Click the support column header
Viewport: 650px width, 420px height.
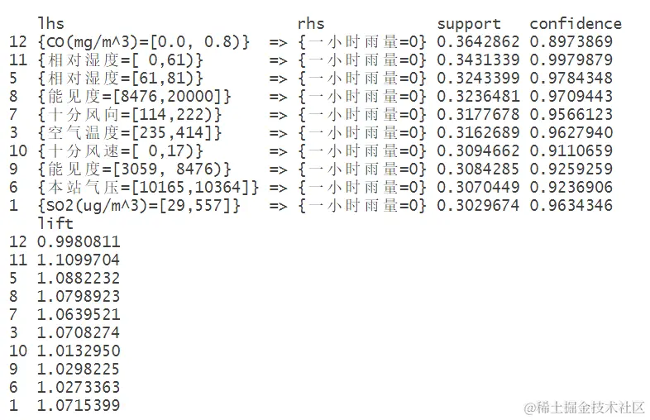pos(469,24)
